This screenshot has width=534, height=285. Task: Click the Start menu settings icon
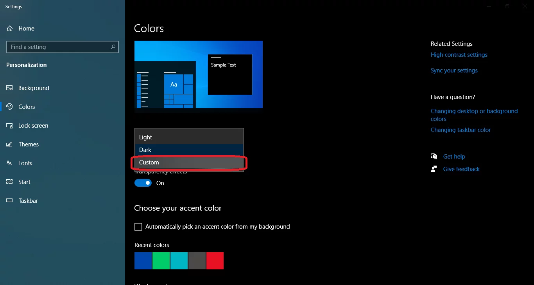point(10,182)
